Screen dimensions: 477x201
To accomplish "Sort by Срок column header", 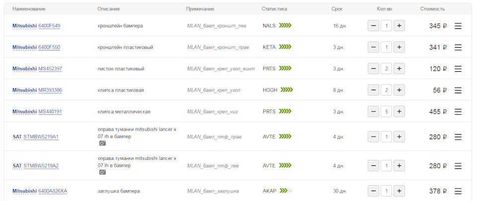I will (337, 9).
